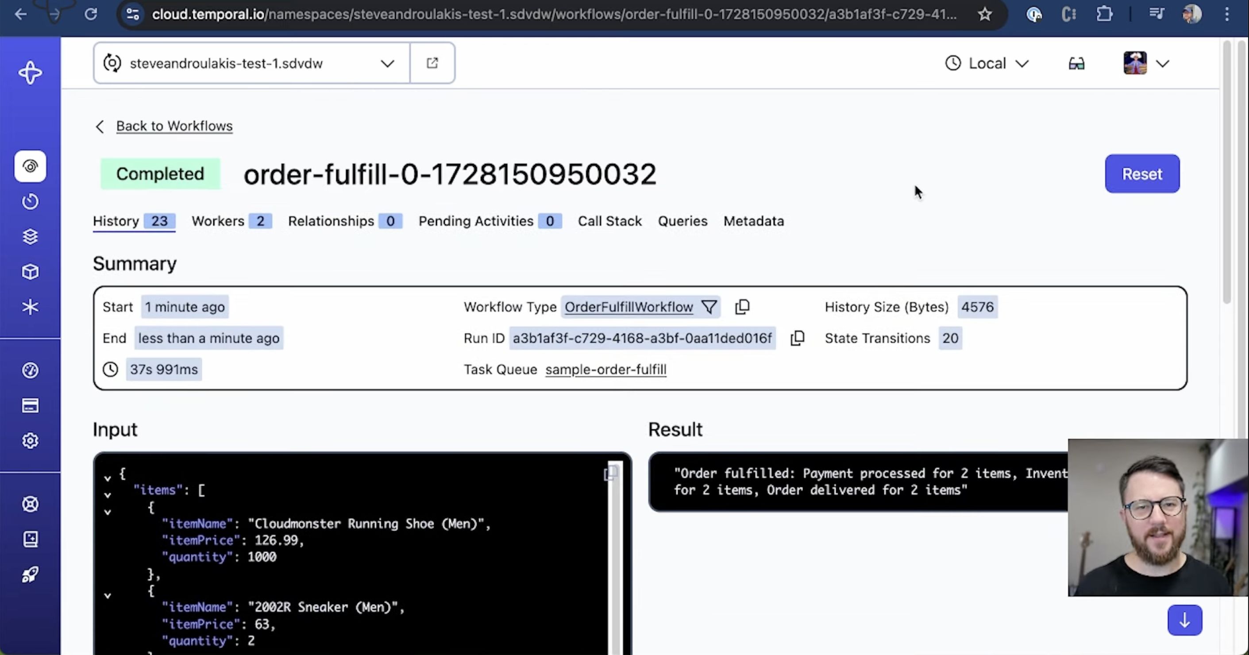Expand the namespace selector dropdown

click(x=388, y=64)
